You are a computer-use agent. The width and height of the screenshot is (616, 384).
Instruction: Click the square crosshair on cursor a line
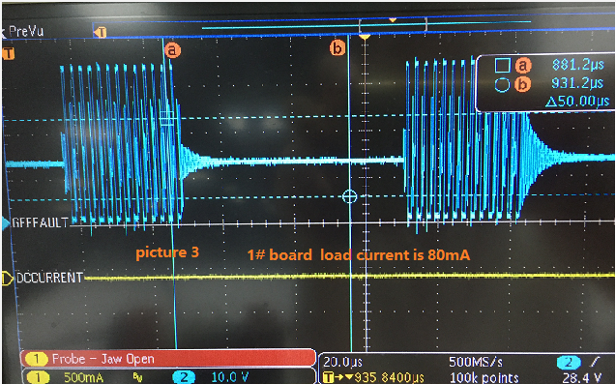(167, 118)
